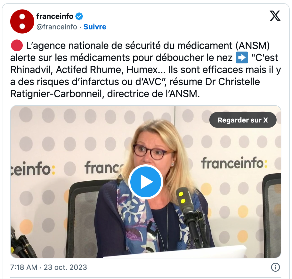This screenshot has width=292, height=279.
Task: Click the speaker's glasses in the video preview
Action: coord(154,152)
